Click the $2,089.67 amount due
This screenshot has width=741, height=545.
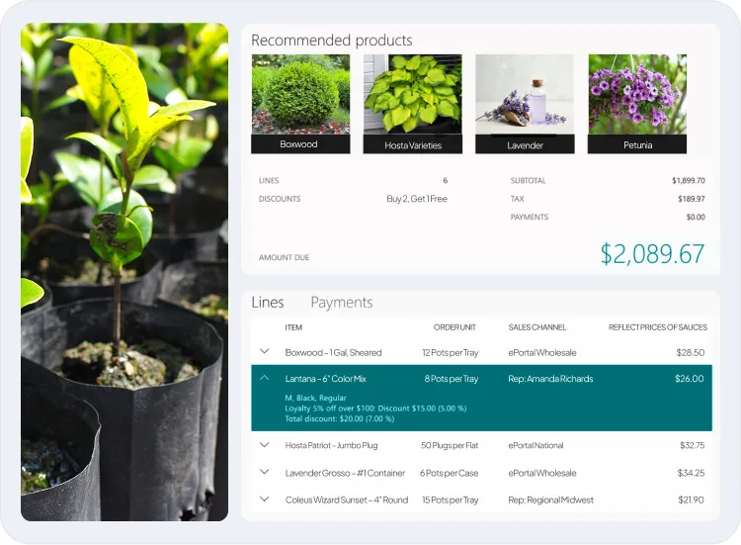tap(652, 254)
